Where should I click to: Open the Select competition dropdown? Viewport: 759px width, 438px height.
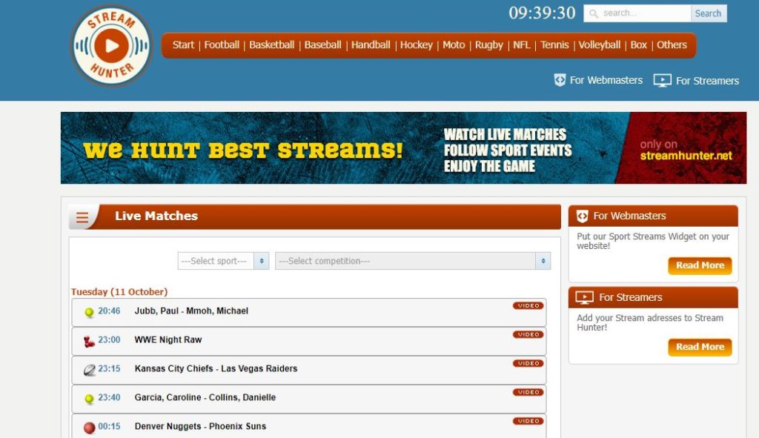coord(413,261)
